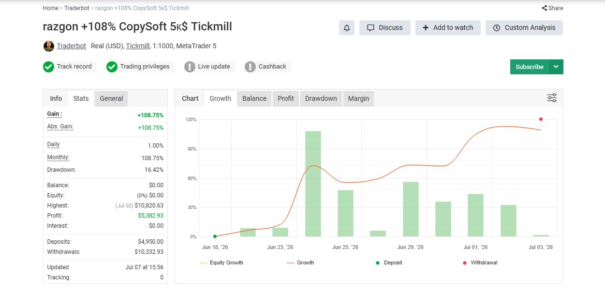
Task: Click the green deposit marker on chart
Action: tap(215, 236)
